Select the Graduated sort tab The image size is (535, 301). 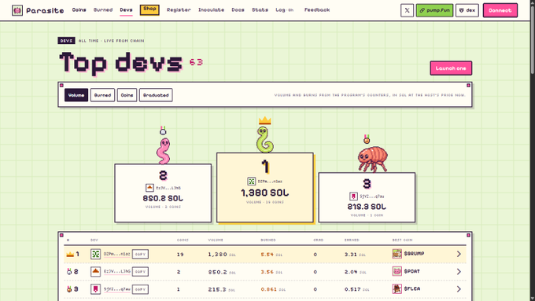point(156,95)
